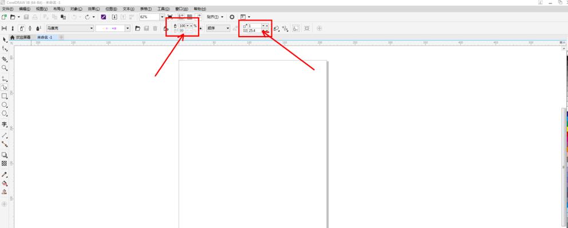Toggle show guidelines icon
The image size is (568, 228).
coord(199,17)
